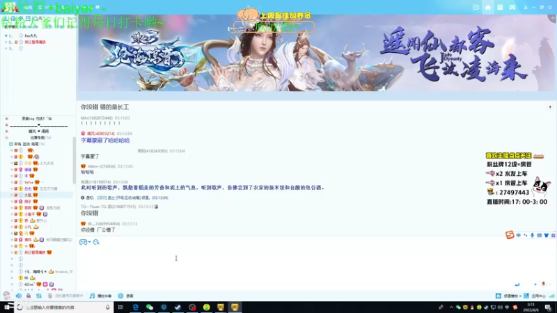Toggle the speaker volume icon at bottom left
This screenshot has height=313, width=557.
(x=19, y=296)
